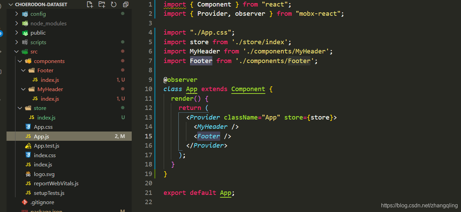Click the JS icon beside App.js
The image size is (461, 212).
click(x=28, y=136)
